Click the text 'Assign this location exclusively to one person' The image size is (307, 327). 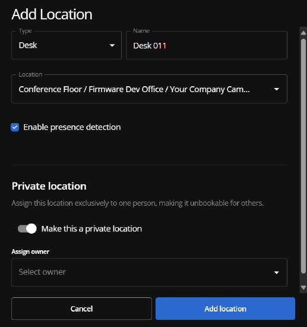pyautogui.click(x=84, y=203)
